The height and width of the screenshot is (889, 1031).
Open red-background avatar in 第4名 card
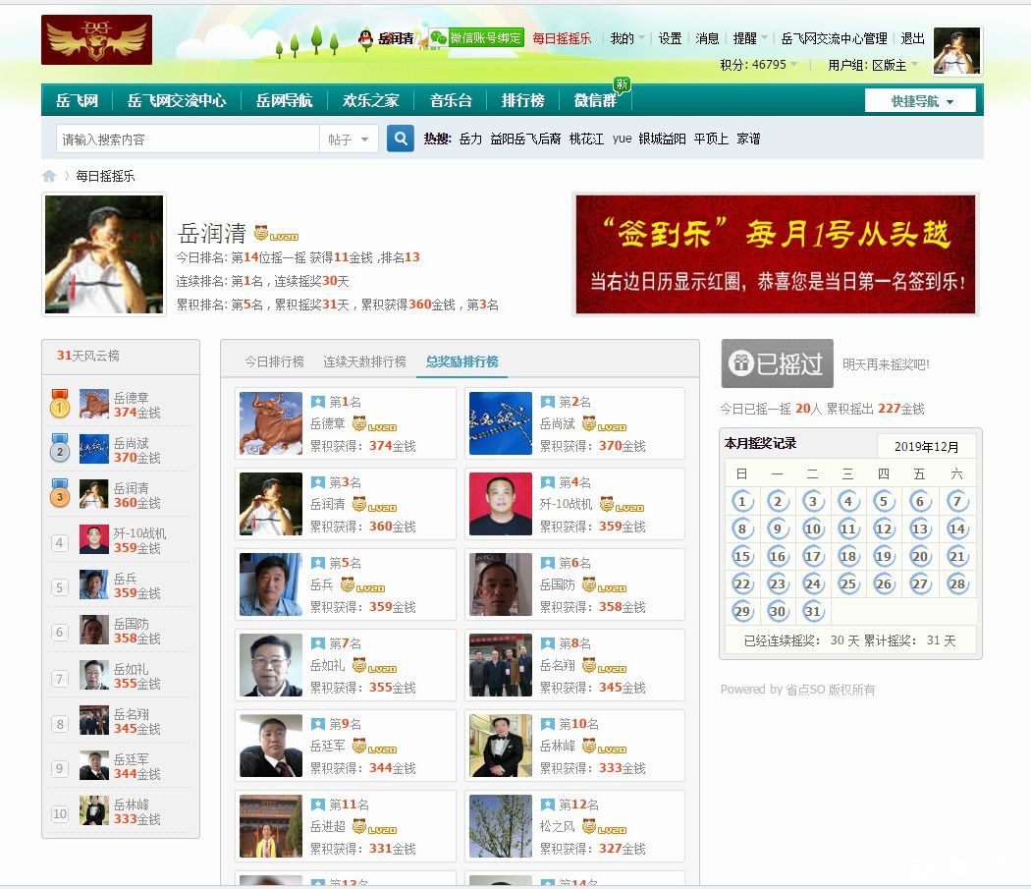tap(501, 504)
